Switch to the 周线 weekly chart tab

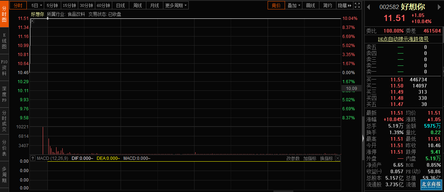tap(138, 5)
